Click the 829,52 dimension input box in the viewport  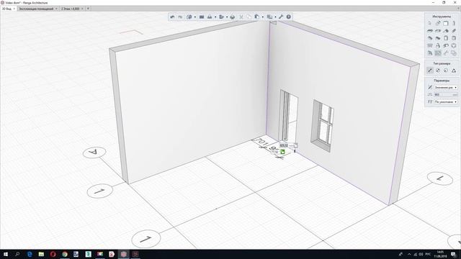click(x=285, y=145)
